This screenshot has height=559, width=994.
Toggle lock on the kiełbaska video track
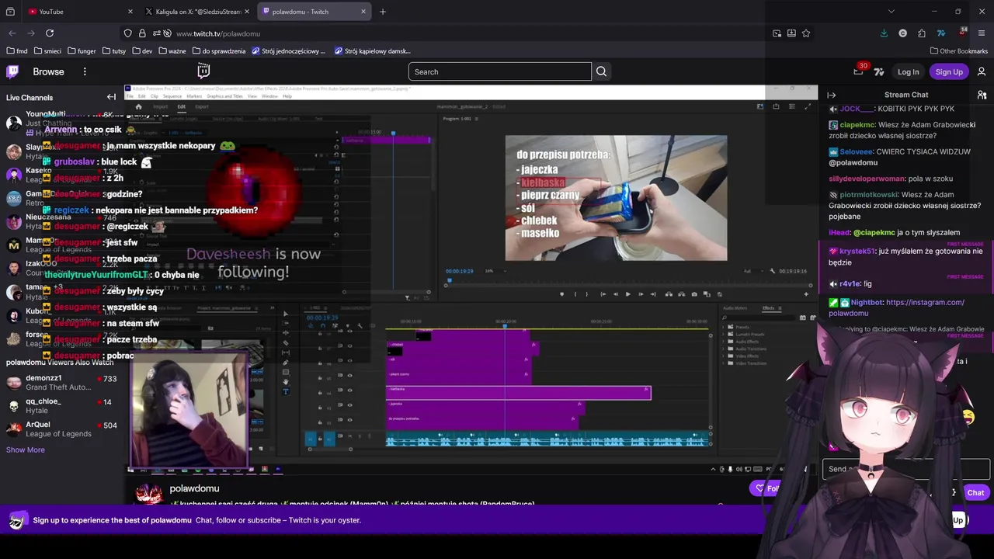320,392
